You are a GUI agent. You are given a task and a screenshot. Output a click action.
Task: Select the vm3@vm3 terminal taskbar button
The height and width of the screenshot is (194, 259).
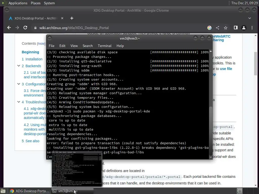click(x=72, y=191)
